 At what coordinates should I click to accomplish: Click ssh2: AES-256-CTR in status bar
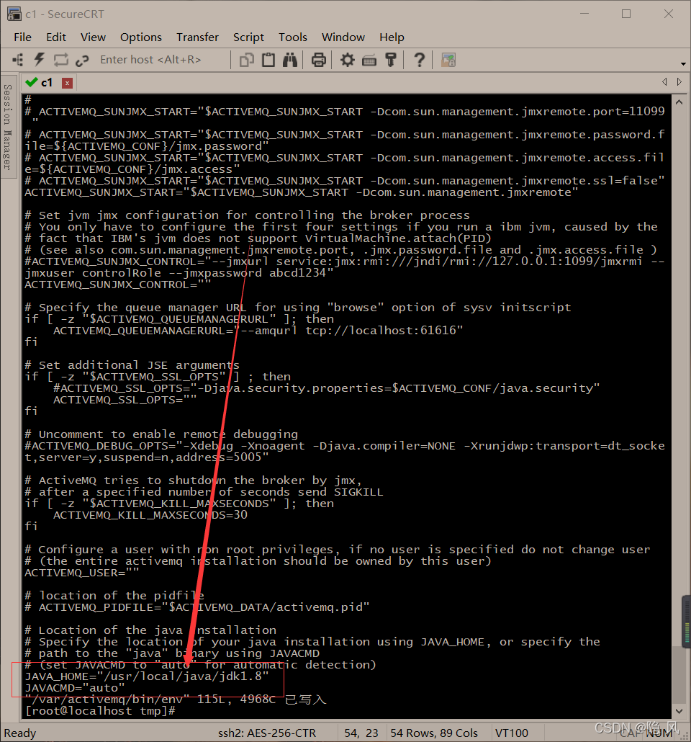pos(267,733)
